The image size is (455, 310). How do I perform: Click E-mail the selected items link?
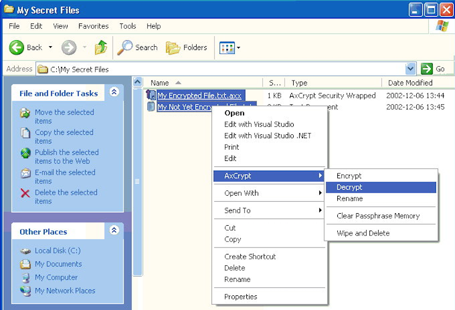pos(65,176)
